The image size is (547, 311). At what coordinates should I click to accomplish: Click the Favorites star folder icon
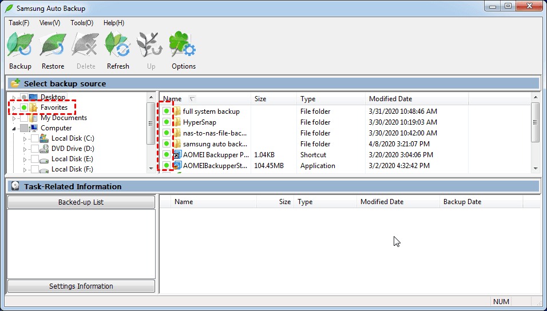point(33,107)
